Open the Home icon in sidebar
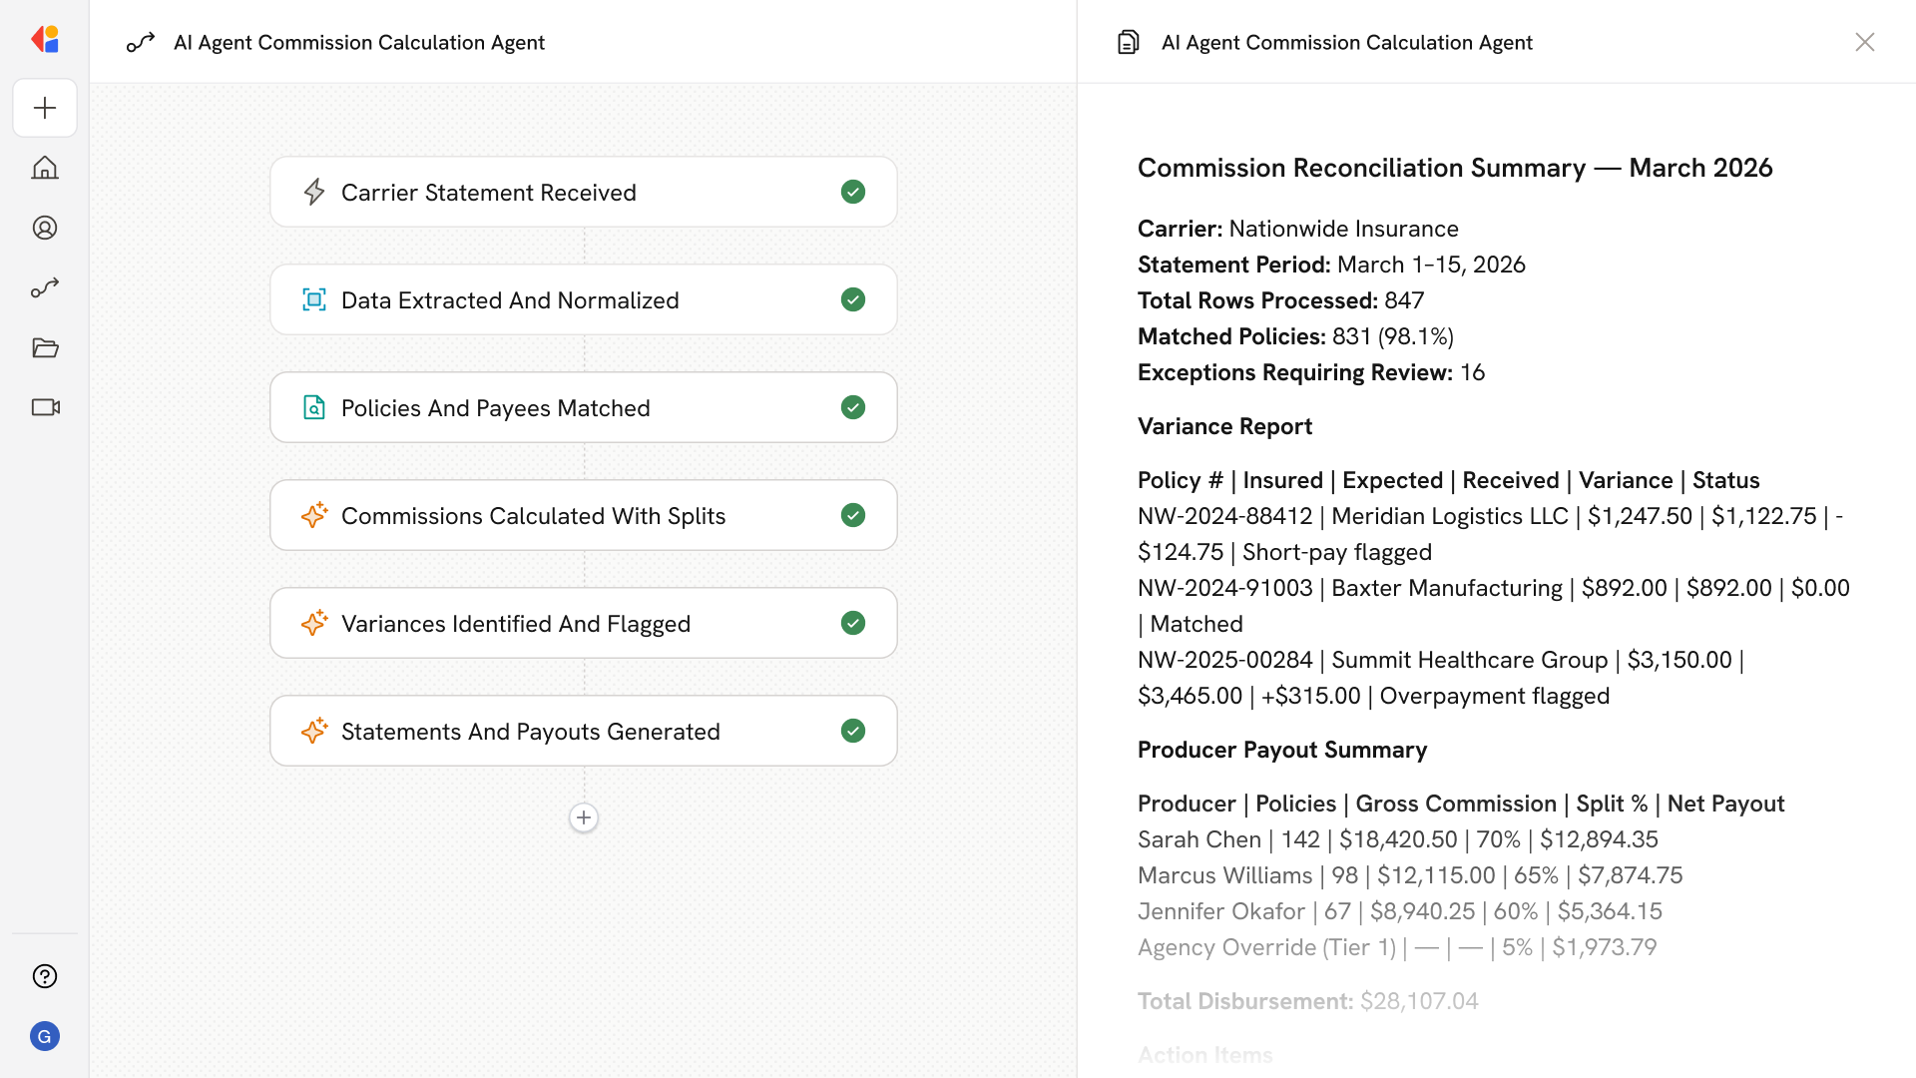The width and height of the screenshot is (1916, 1078). (x=45, y=168)
